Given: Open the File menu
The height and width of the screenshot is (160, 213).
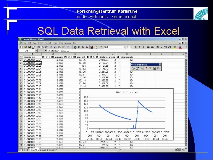Looking at the screenshot, I should tap(25, 43).
